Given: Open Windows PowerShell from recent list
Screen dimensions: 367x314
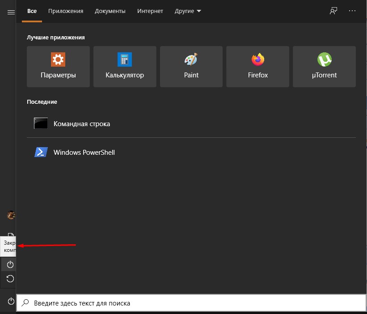Looking at the screenshot, I should point(84,153).
